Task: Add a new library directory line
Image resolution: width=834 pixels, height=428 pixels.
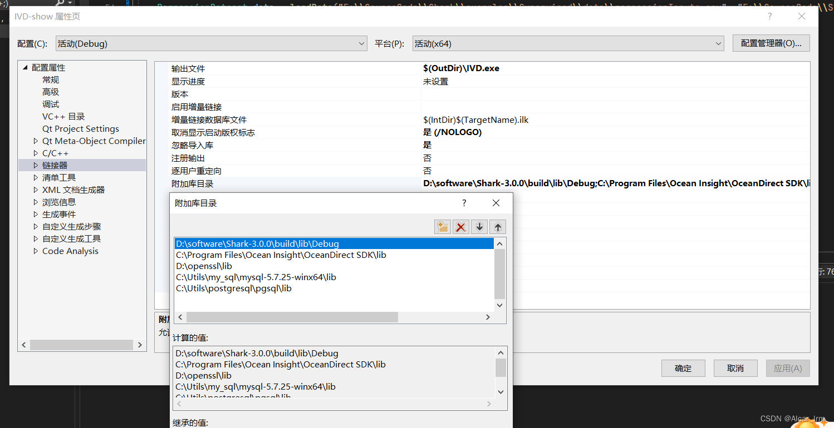Action: 443,226
